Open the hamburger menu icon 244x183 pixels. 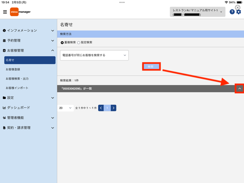click(x=5, y=12)
